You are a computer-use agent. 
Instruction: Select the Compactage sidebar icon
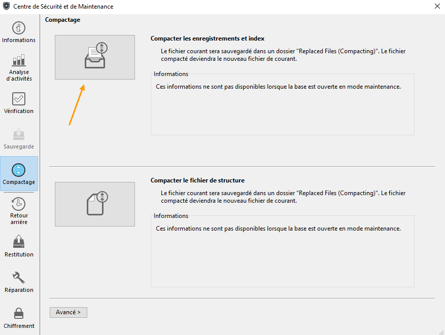pyautogui.click(x=19, y=170)
